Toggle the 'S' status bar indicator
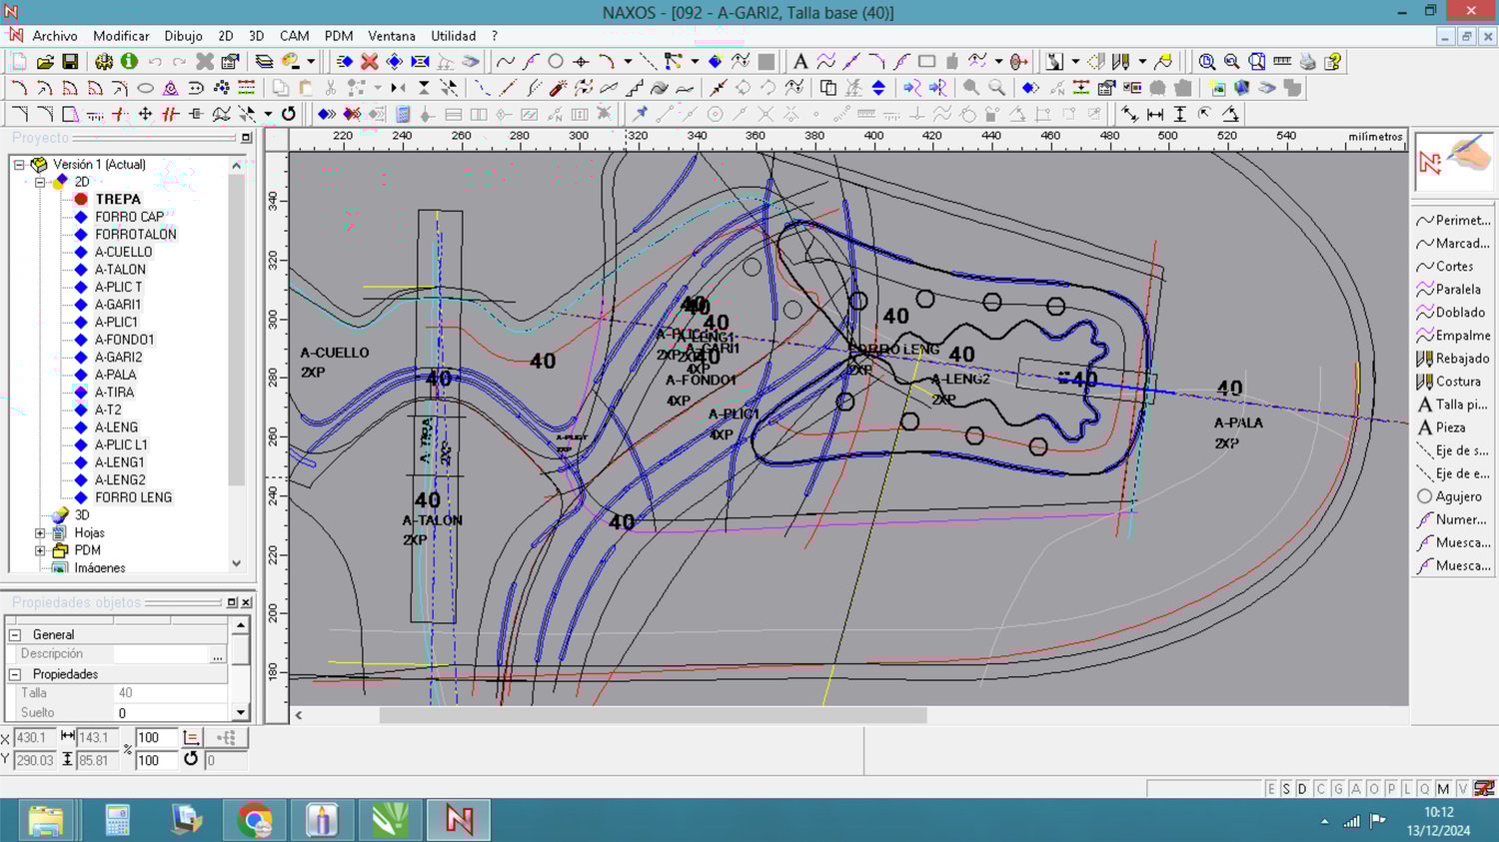Viewport: 1499px width, 842px height. coord(1286,789)
